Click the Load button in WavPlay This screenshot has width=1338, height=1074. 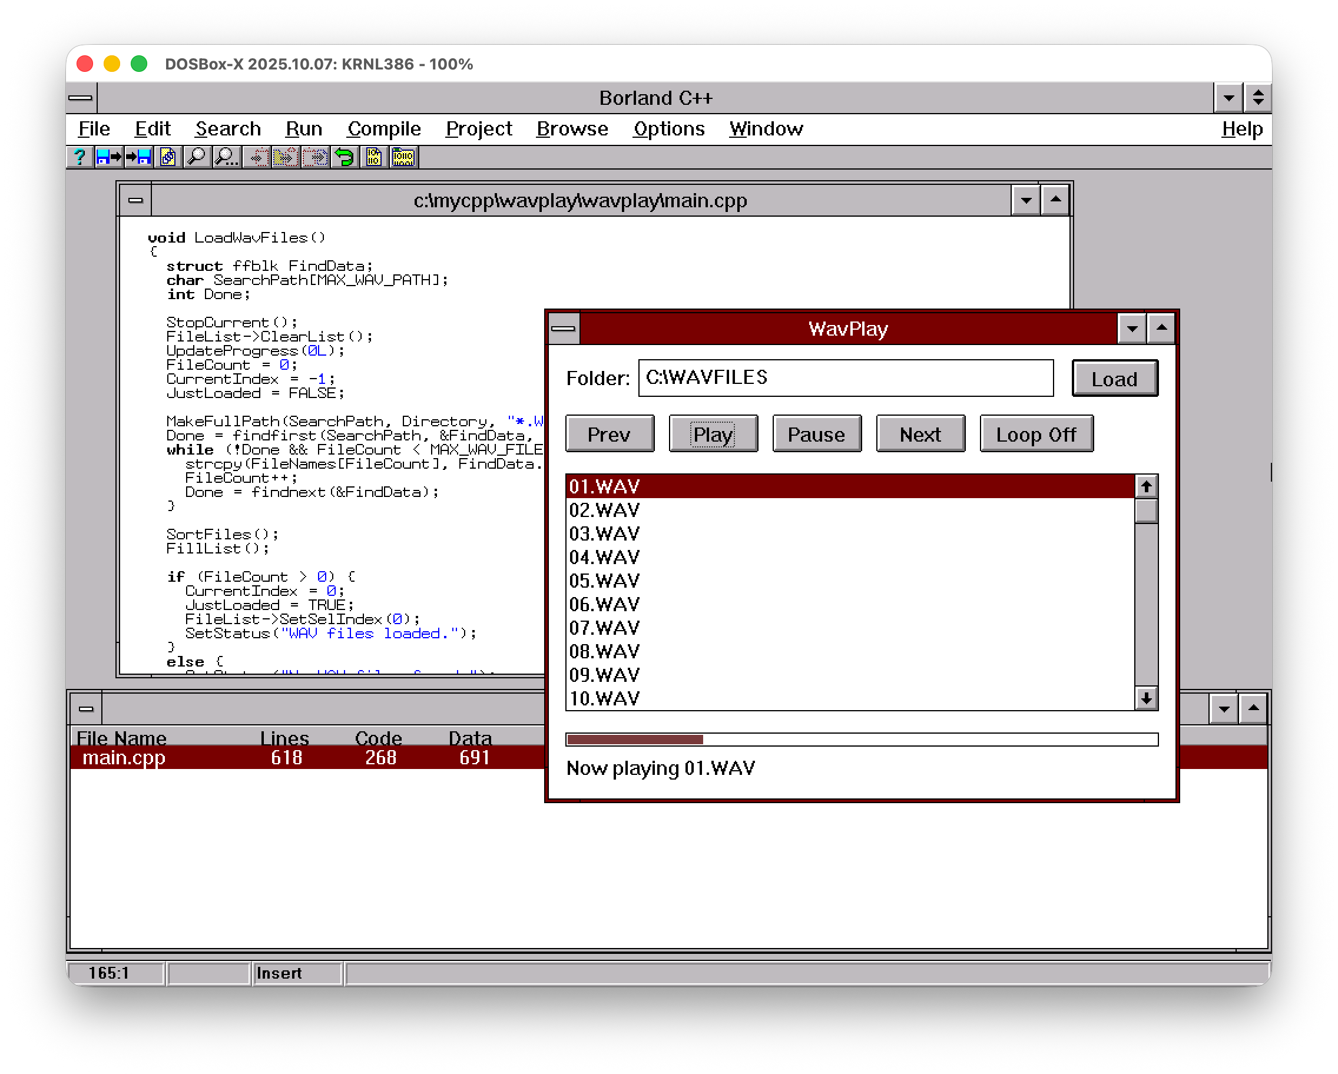point(1115,379)
